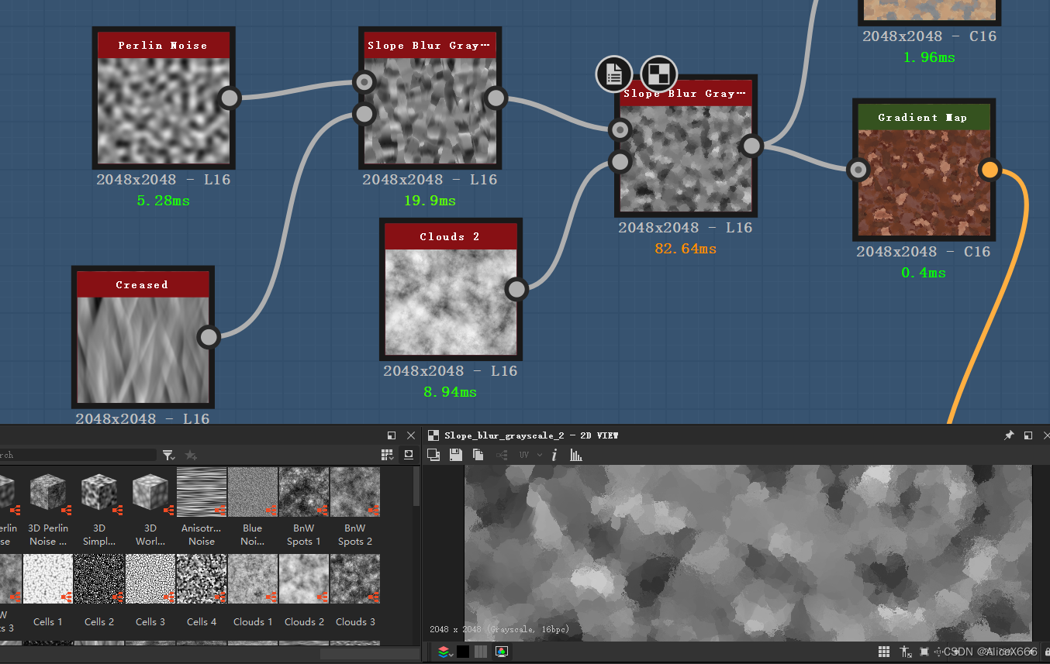Select BnW Spots 1 in the library panel
Viewport: 1050px width, 664px height.
304,491
